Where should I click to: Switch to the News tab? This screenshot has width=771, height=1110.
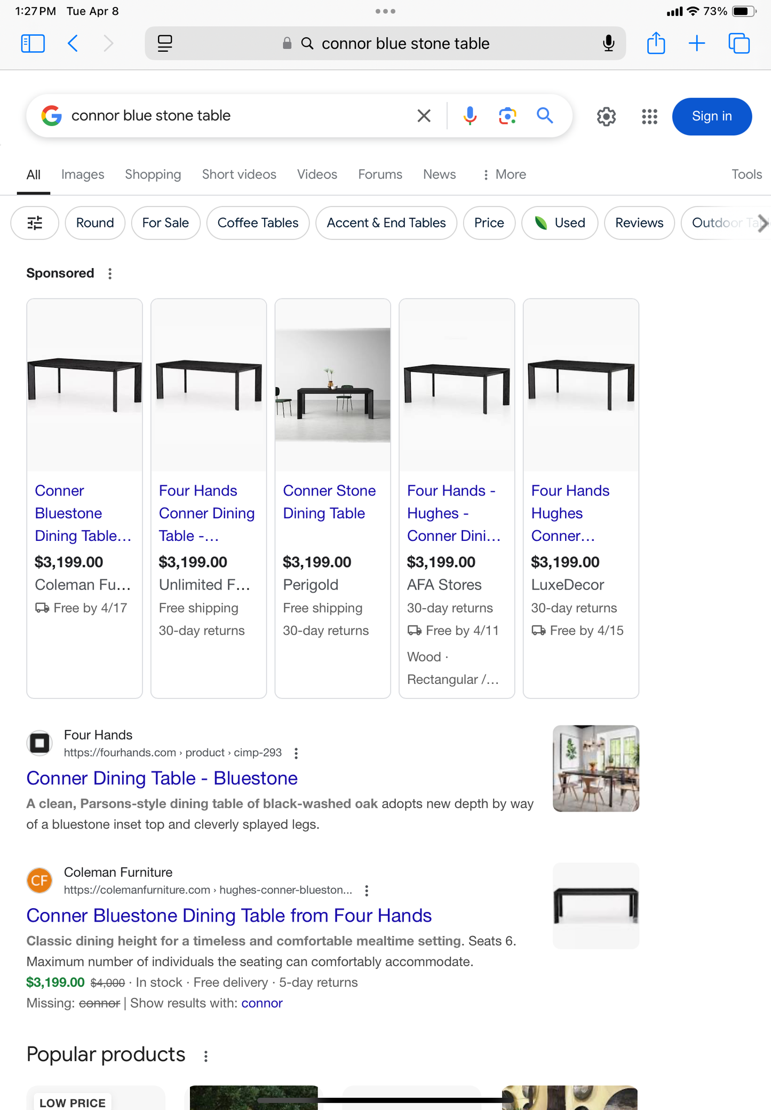coord(440,175)
